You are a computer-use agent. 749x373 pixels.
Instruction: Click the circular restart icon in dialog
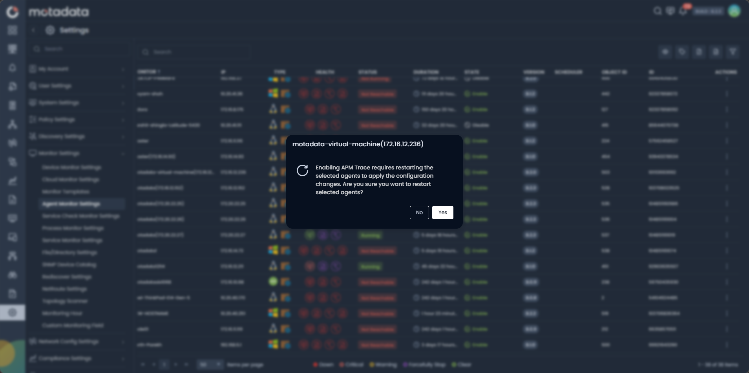(x=302, y=170)
